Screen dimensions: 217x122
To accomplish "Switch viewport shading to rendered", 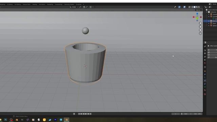I will (199, 7).
